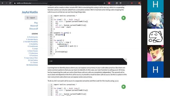Click the 'println(delay)' code line
170x96 pixels.
61,52
